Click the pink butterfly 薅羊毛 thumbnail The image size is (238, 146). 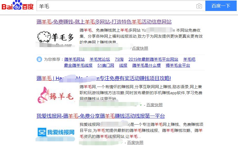pyautogui.click(x=56, y=95)
